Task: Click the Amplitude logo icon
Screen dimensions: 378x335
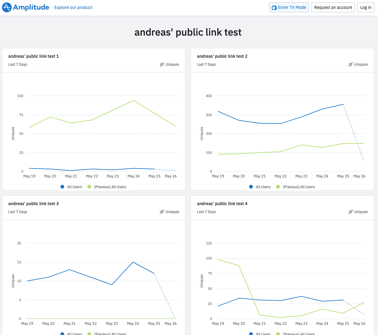Action: [x=7, y=7]
